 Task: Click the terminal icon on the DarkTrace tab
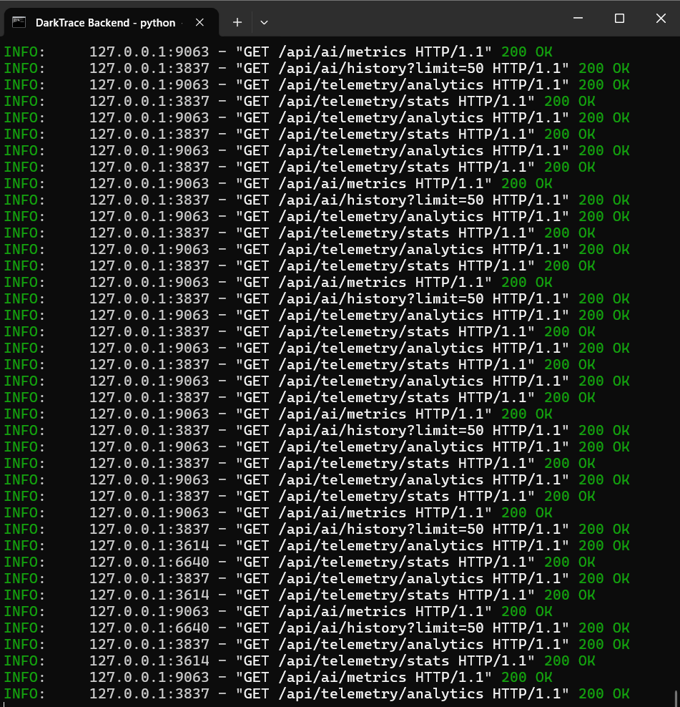[19, 23]
